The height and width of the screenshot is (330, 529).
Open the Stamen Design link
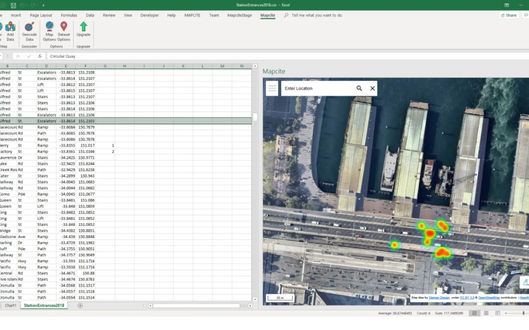[439, 298]
